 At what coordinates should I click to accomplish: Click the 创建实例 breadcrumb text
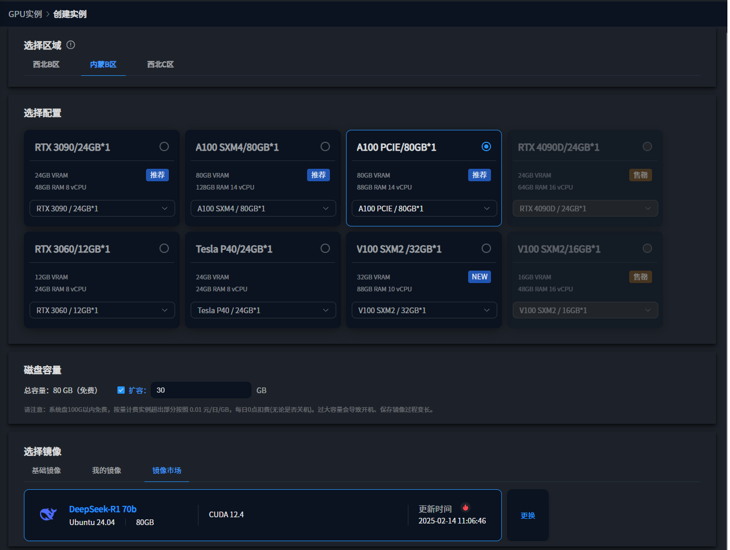click(x=70, y=14)
